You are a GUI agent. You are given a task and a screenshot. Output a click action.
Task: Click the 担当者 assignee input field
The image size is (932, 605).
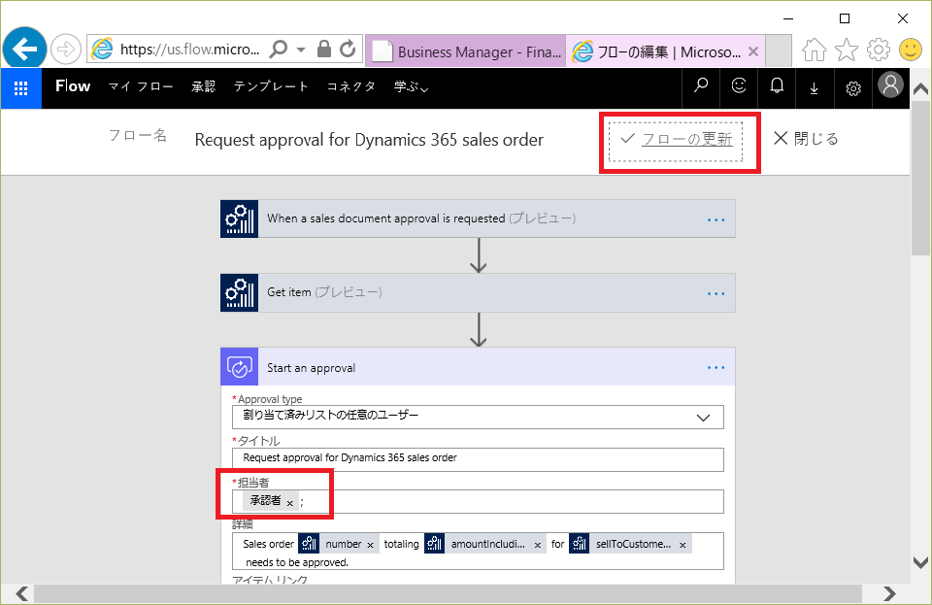[478, 502]
